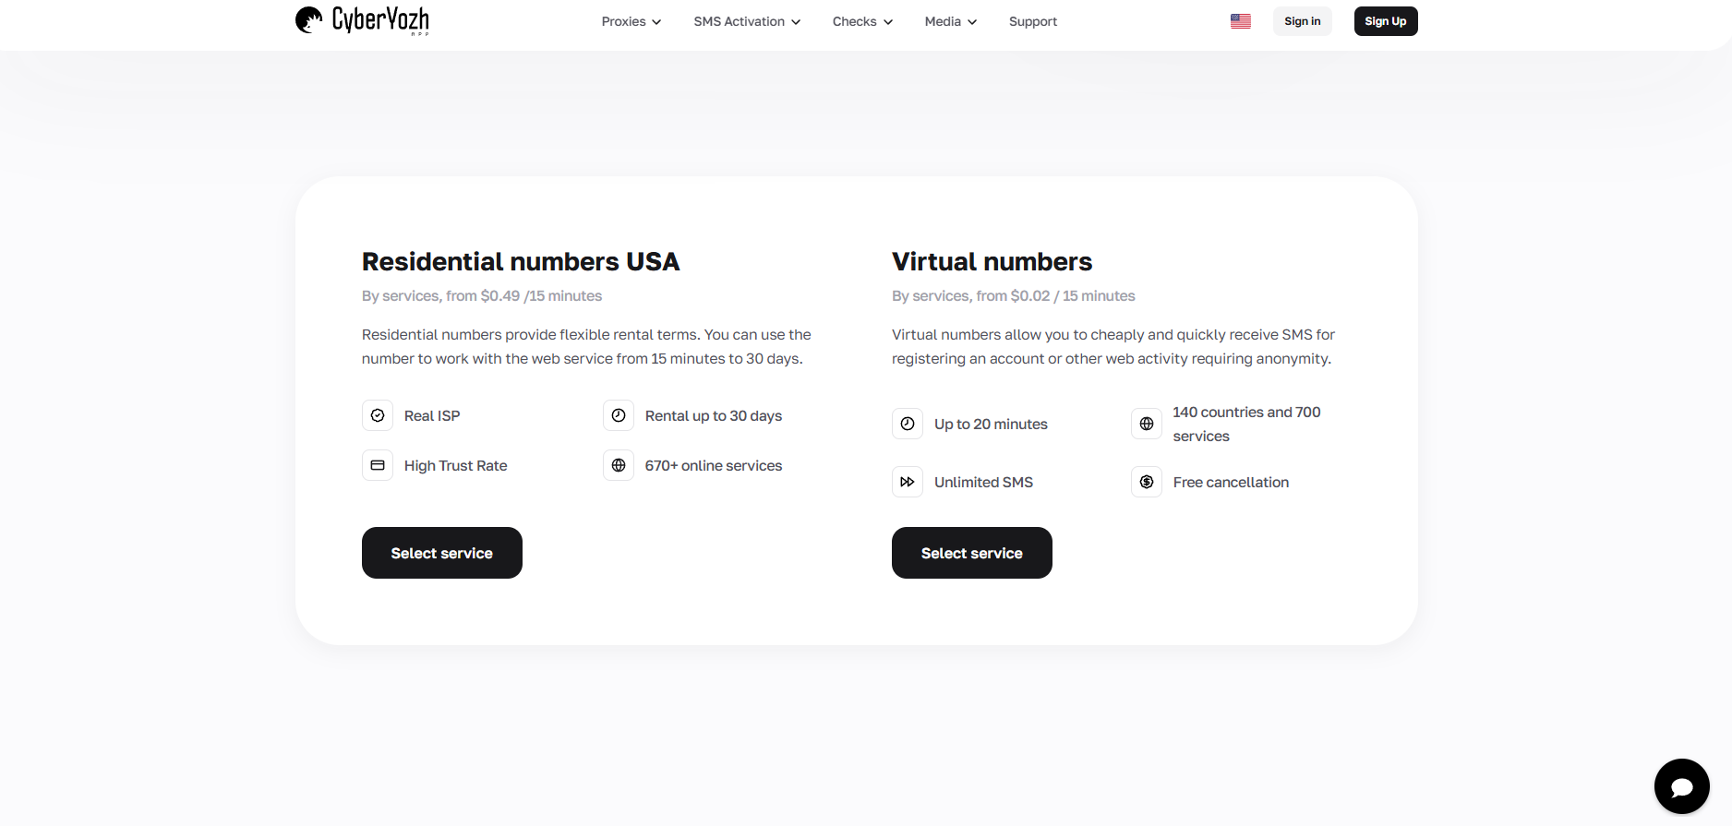Click the globe icon beside 140 countries

1147,424
